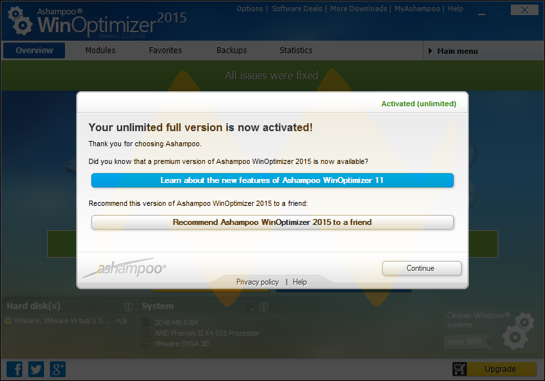The width and height of the screenshot is (545, 381).
Task: Click the graphics adapter icon in System panel
Action: pos(146,344)
